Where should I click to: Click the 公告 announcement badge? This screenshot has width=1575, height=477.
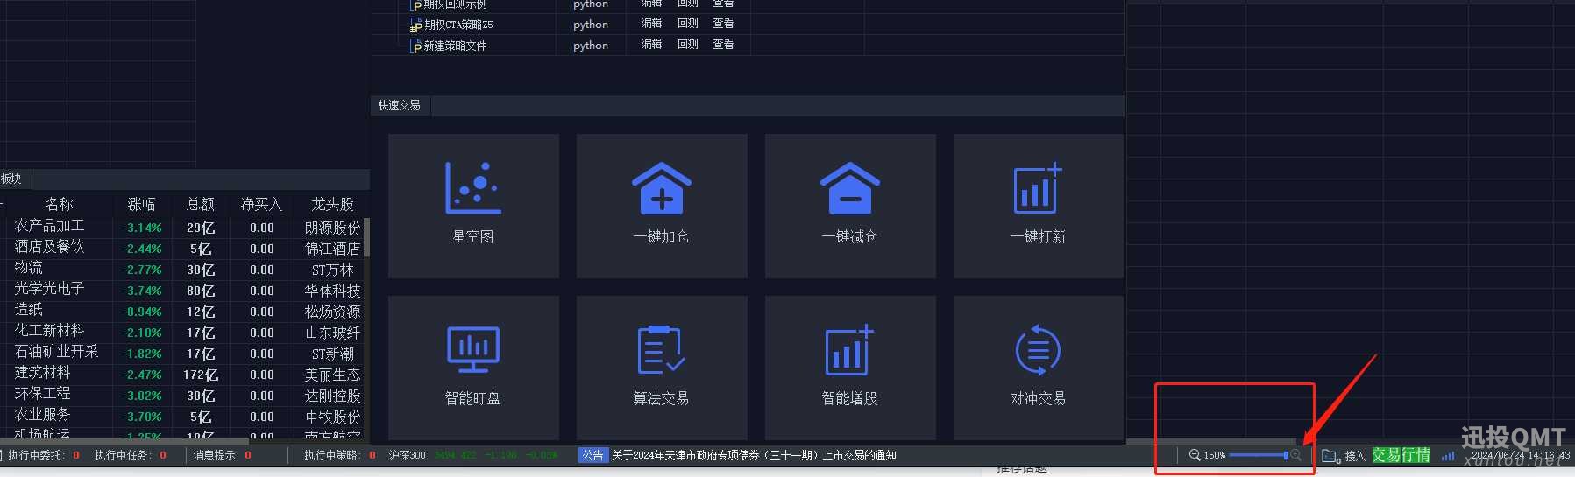592,455
